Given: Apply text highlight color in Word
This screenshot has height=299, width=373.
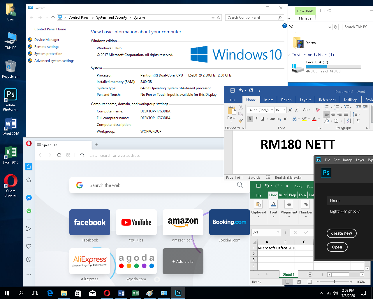Looking at the screenshot, I should 304,119.
